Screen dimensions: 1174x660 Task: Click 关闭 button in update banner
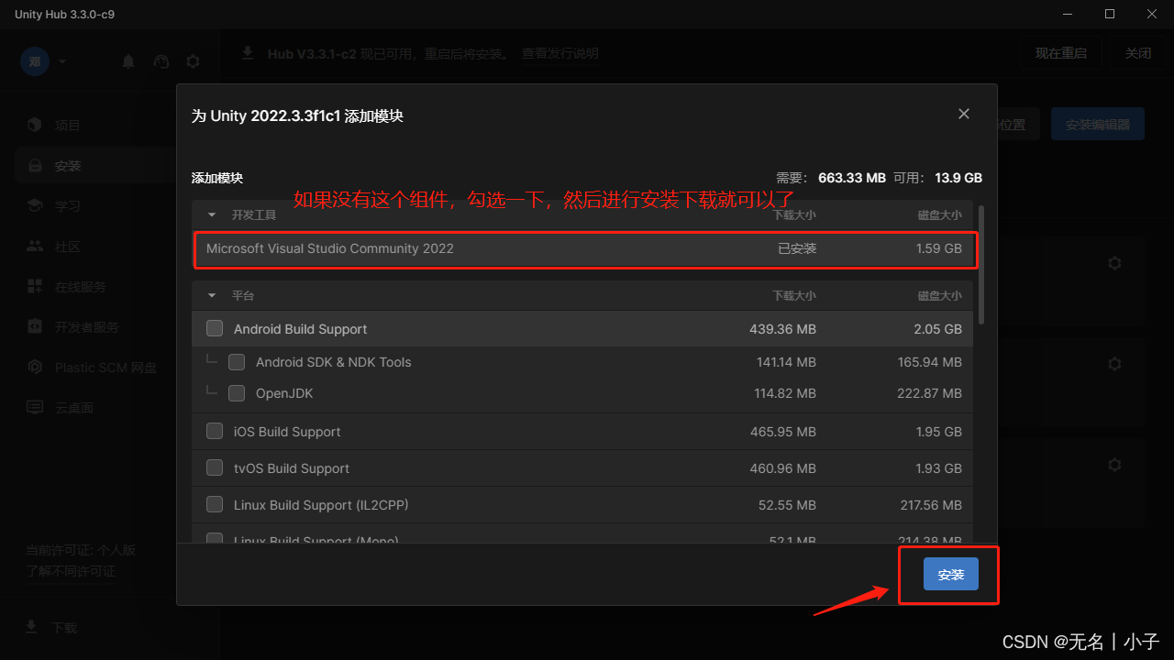[x=1138, y=53]
